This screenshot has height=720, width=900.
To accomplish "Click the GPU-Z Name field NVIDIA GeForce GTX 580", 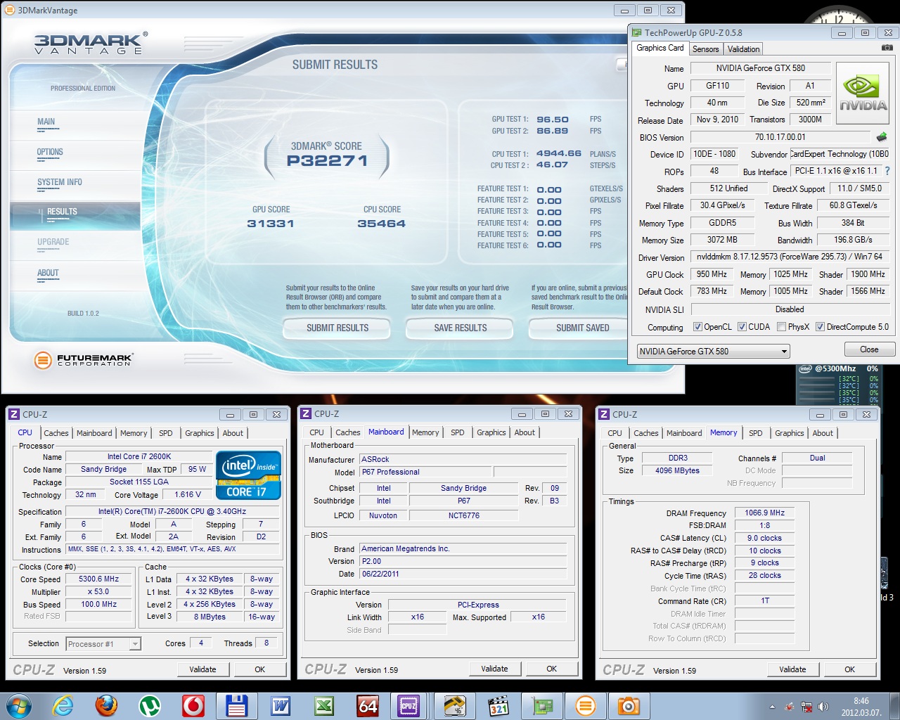I will (x=761, y=68).
